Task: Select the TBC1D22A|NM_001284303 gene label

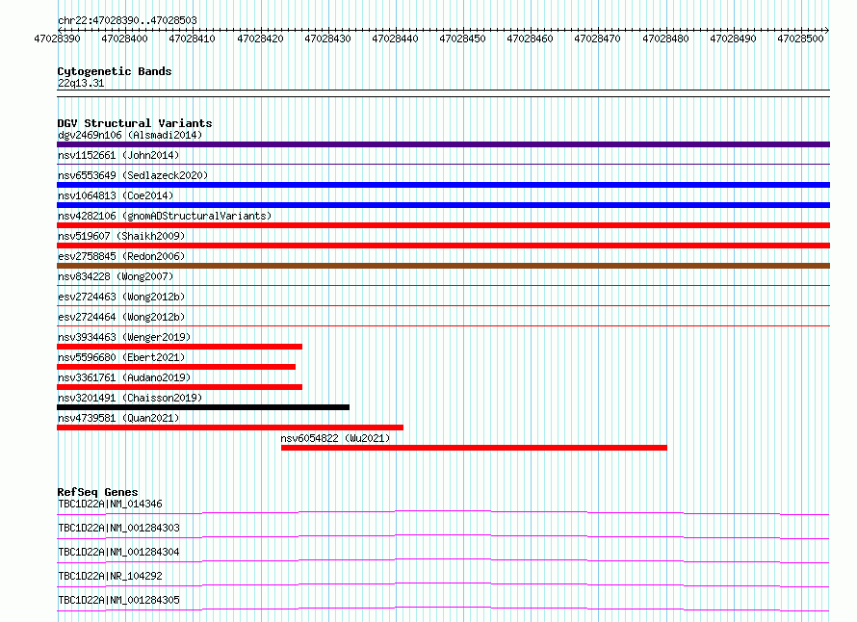Action: pos(118,528)
